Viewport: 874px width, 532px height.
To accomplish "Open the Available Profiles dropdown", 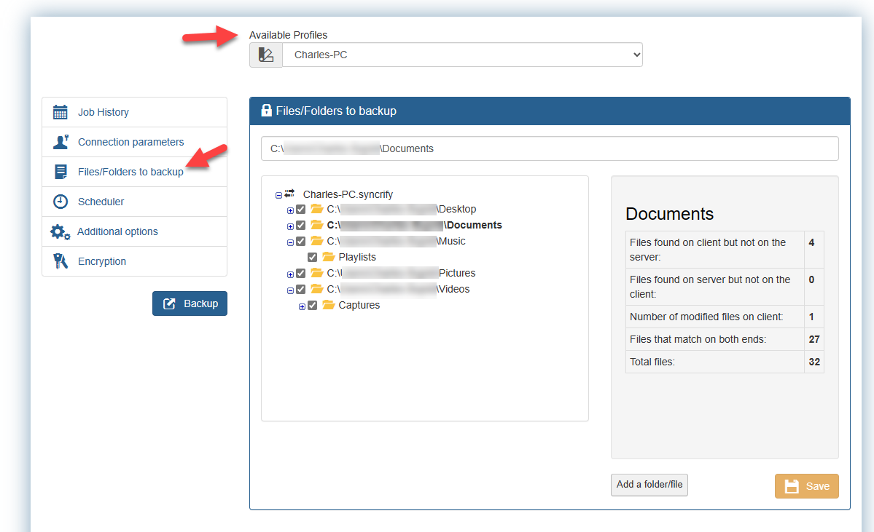I will [x=462, y=55].
